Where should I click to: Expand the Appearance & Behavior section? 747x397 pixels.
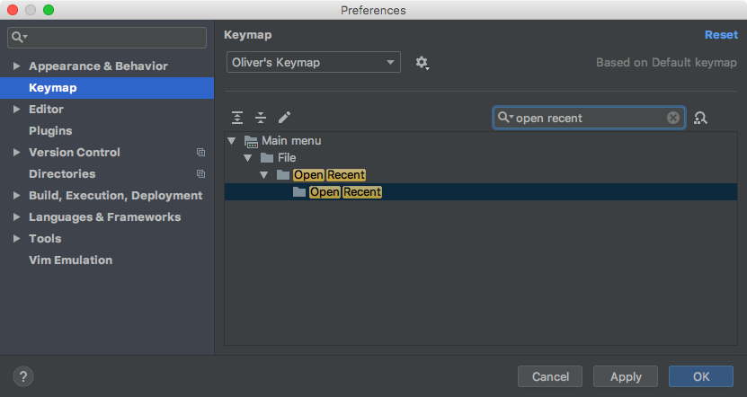pyautogui.click(x=16, y=66)
